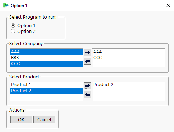Image resolution: width=174 pixels, height=132 pixels.
Task: Confirm the dialog with the OK button
Action: coord(21,119)
